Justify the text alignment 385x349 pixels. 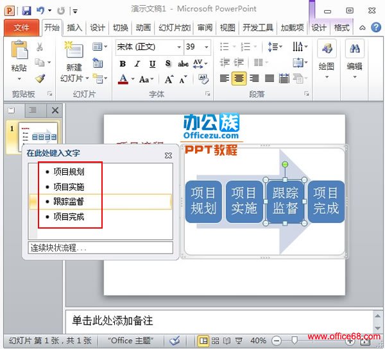[x=269, y=78]
